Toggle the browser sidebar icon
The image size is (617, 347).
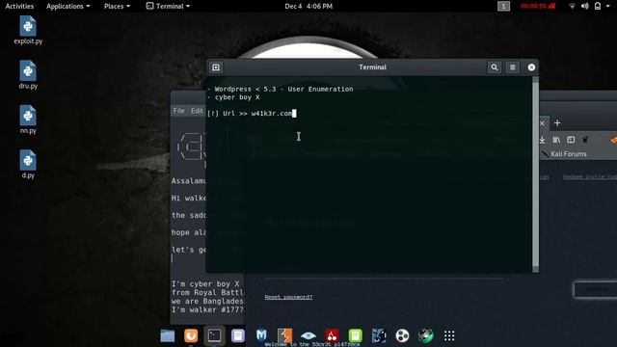[571, 140]
